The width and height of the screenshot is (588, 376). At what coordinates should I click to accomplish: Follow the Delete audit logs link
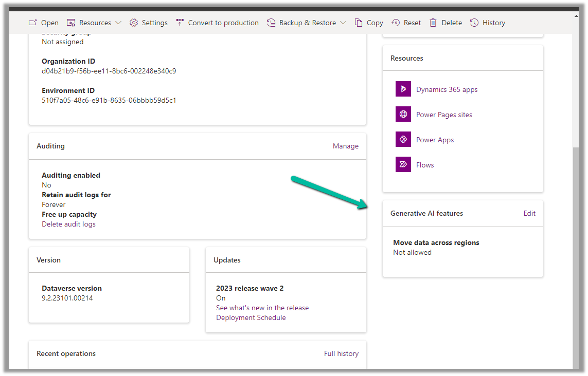coord(68,224)
